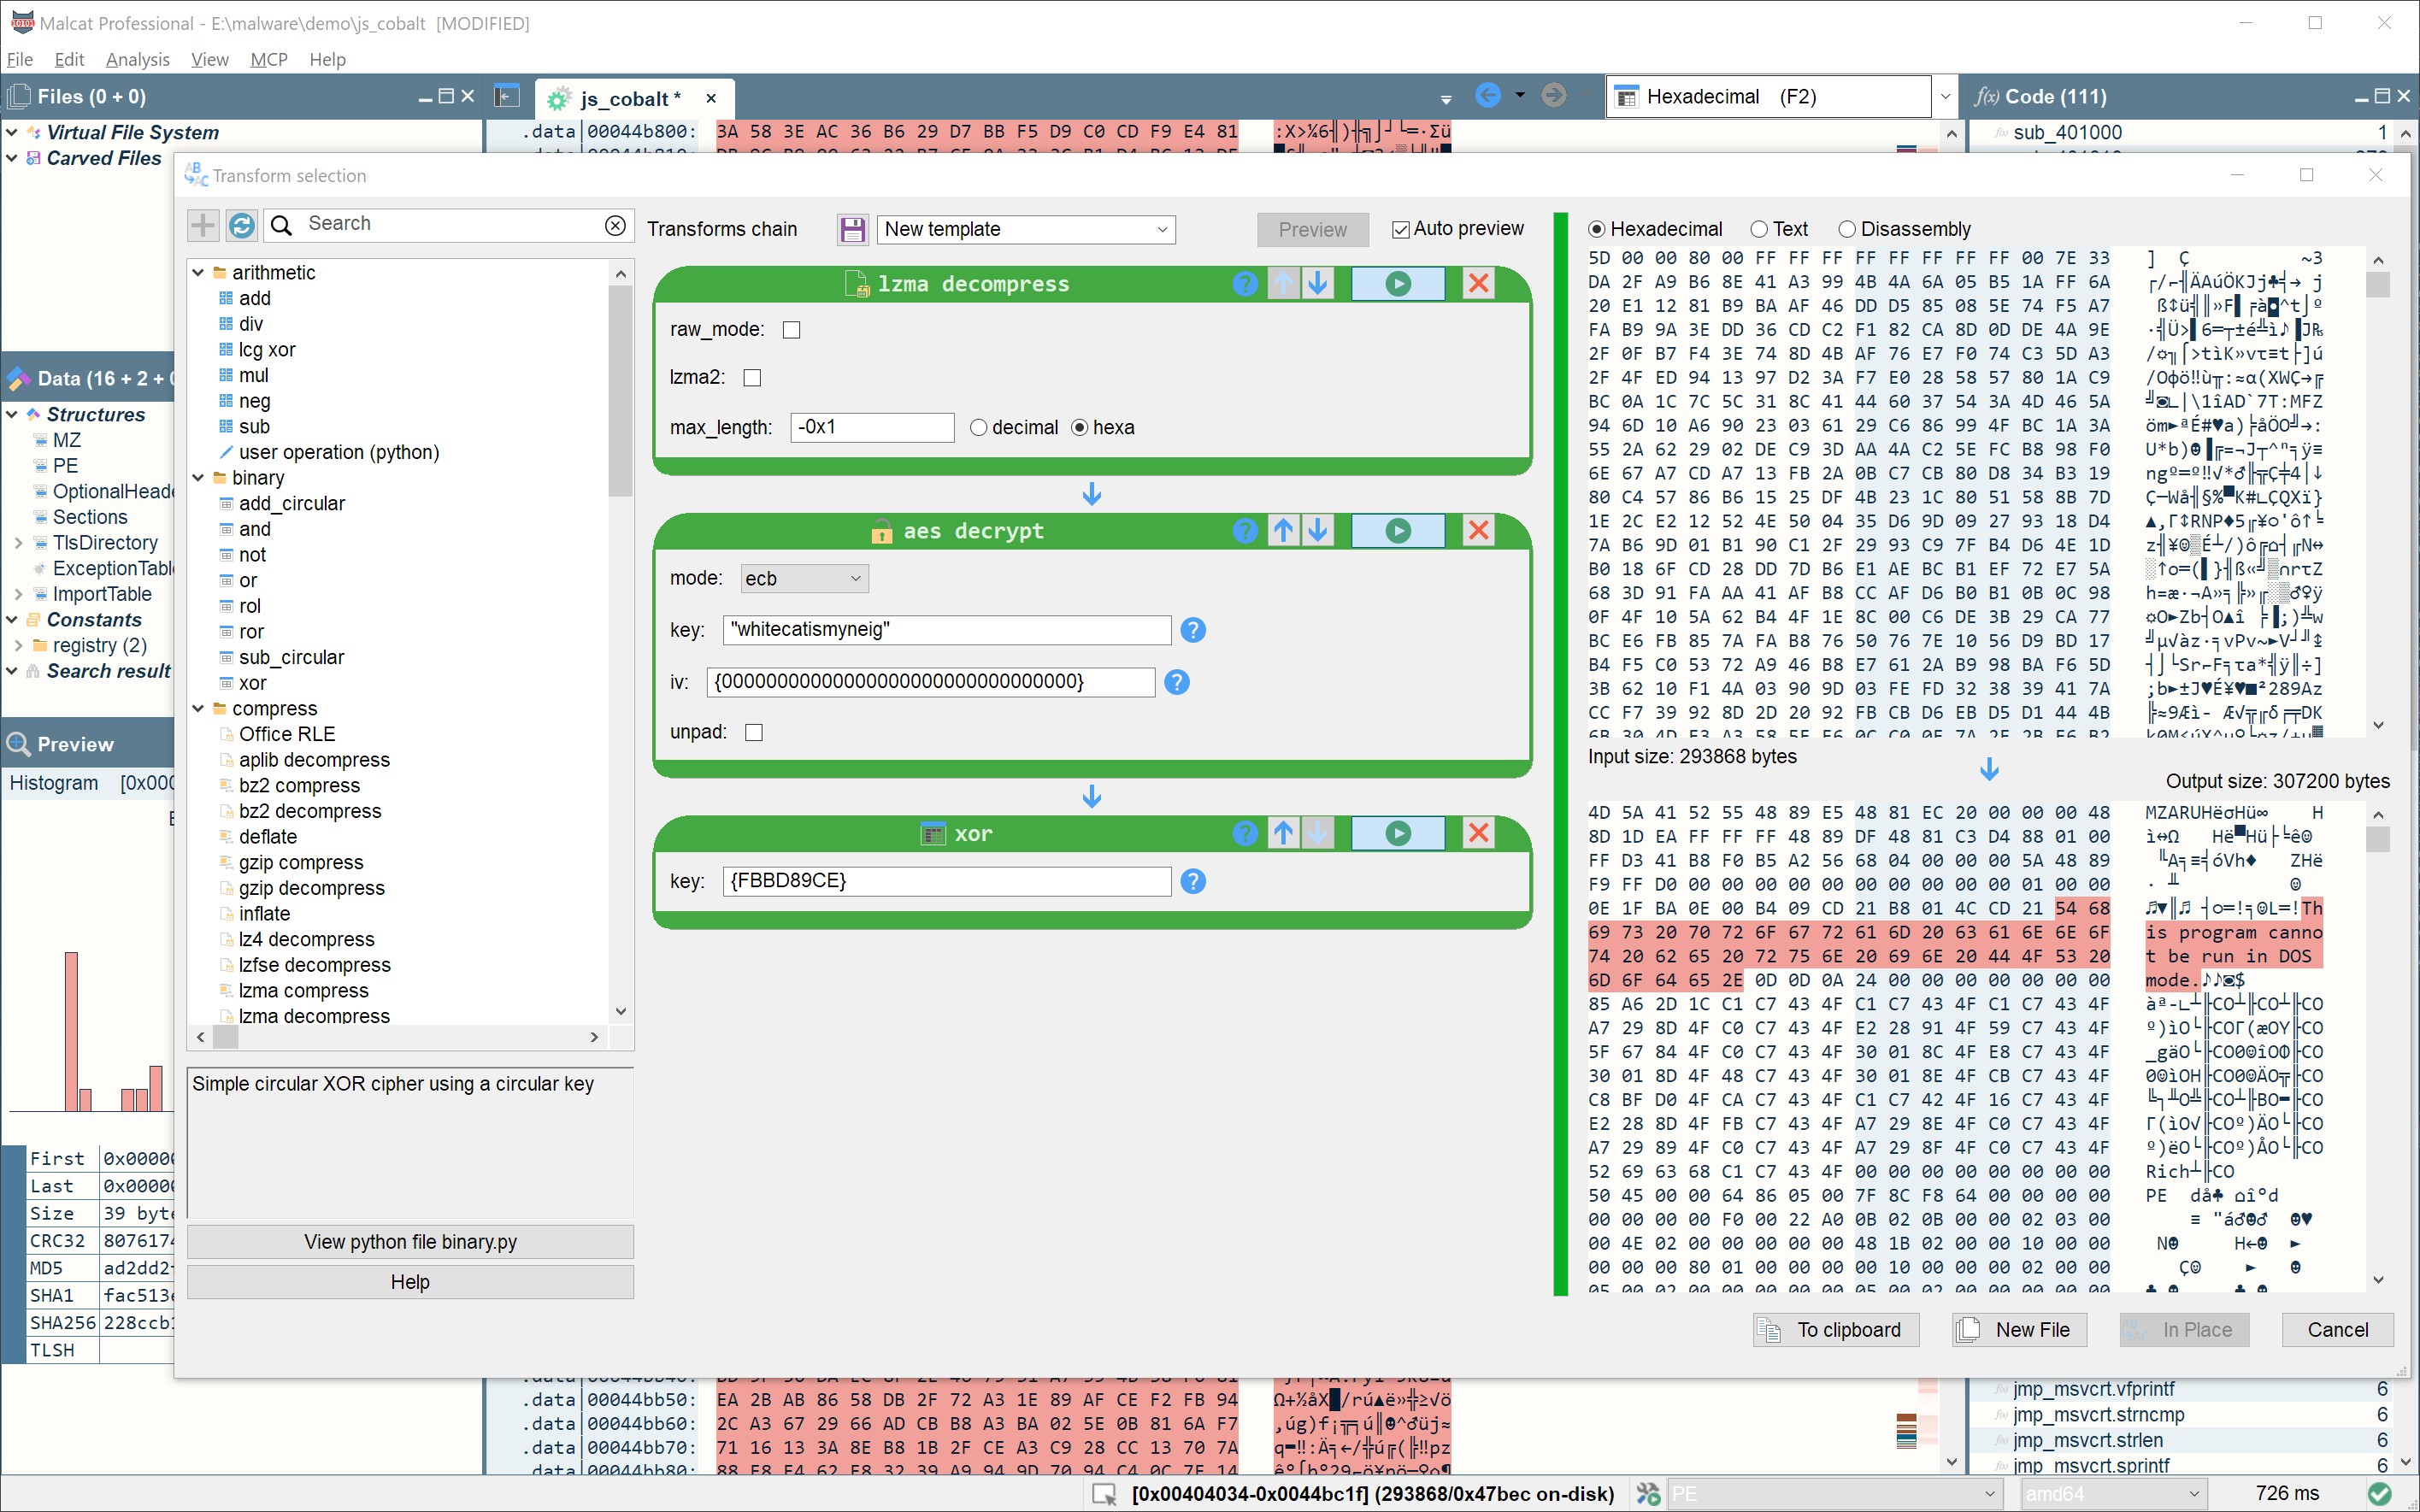Cancel the transform dialog
This screenshot has width=2420, height=1512.
point(2337,1330)
